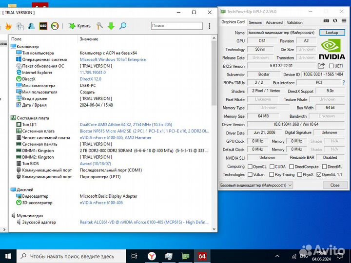Screen dimensions: 351x263
Task: Open the GPU selector dropdown in GPU-Z
Action: coord(255,185)
